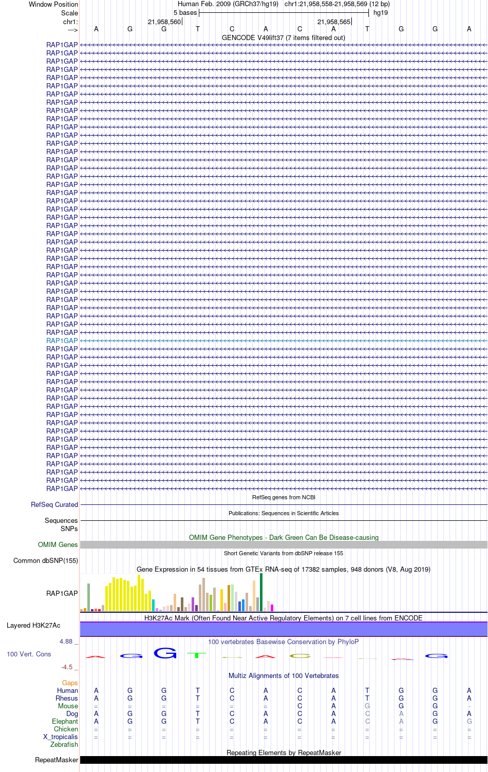Click the 21,958,560 coordinate on the ruler
Viewport: 488px width, 772px height.
click(x=164, y=22)
